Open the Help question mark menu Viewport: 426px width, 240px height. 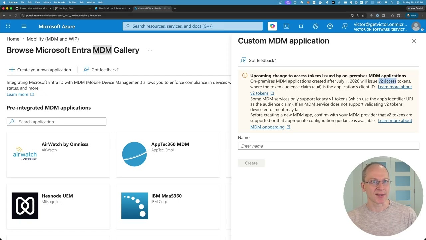click(x=330, y=26)
